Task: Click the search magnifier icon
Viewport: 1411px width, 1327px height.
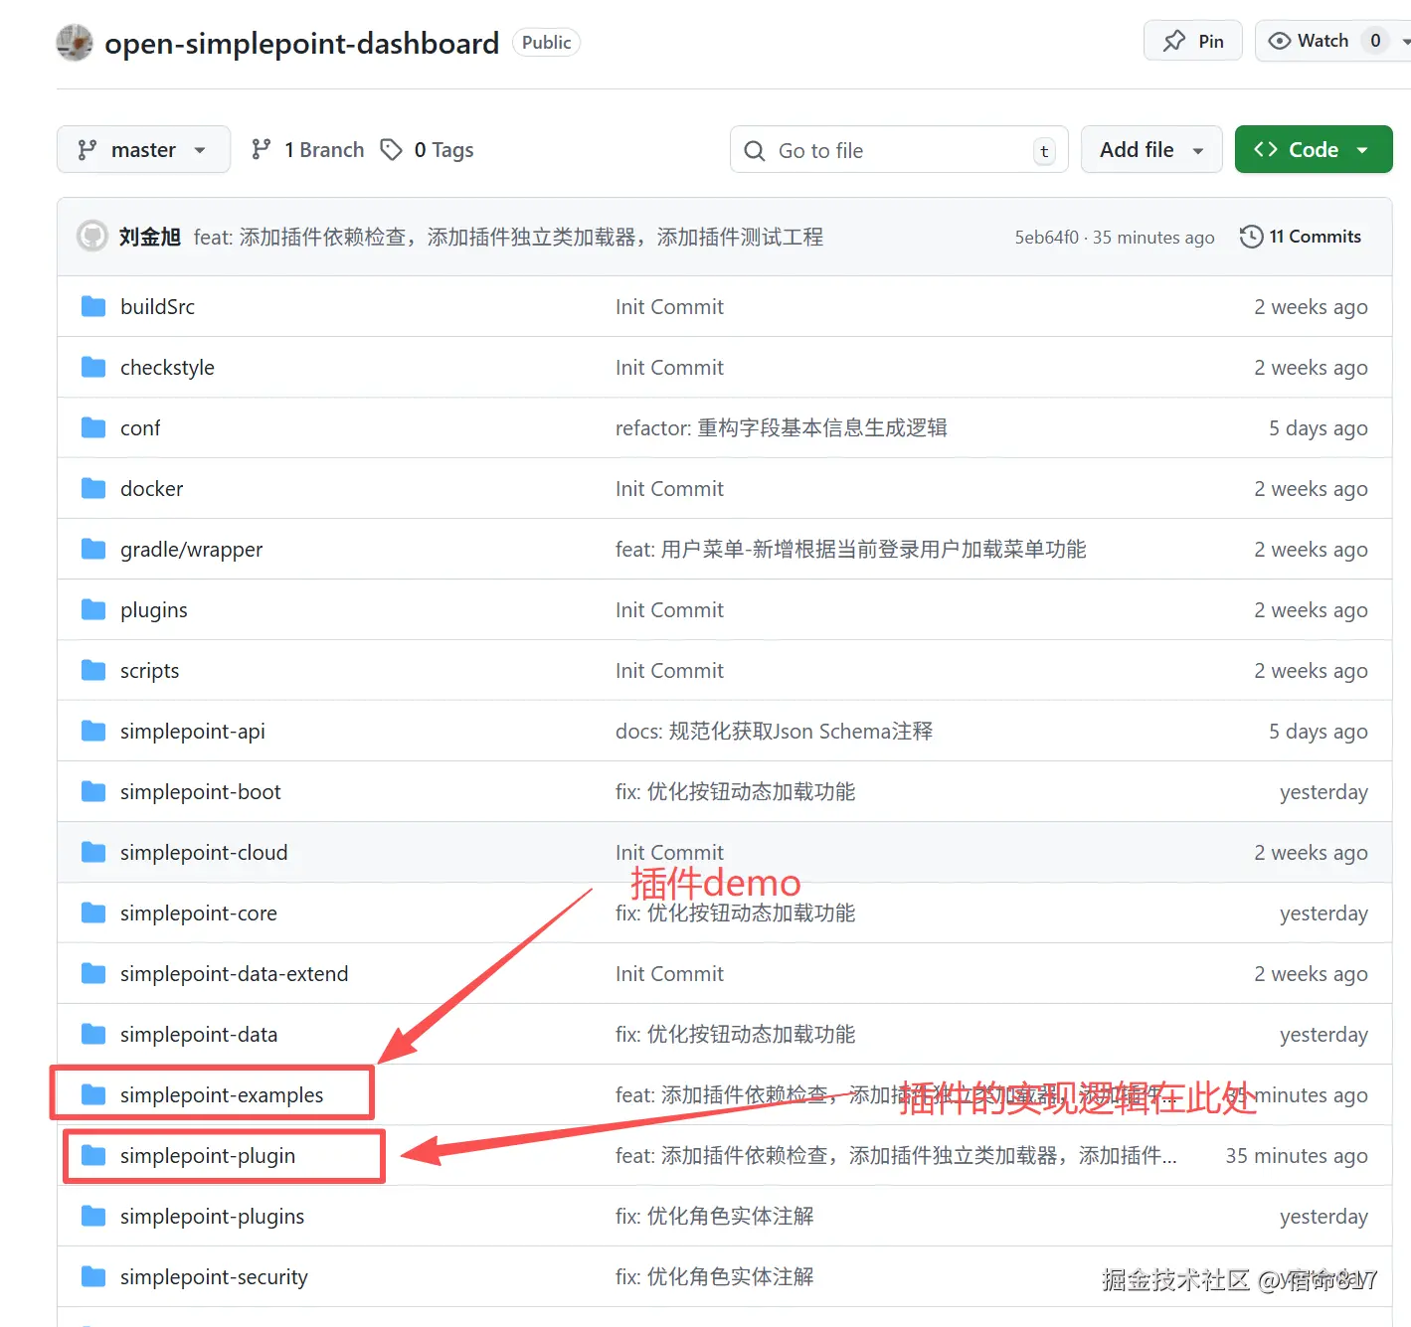Action: point(755,150)
